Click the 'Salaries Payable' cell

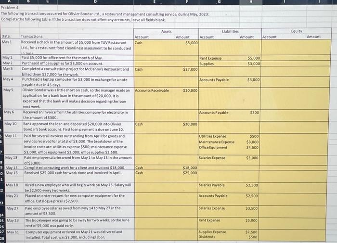pyautogui.click(x=211, y=185)
